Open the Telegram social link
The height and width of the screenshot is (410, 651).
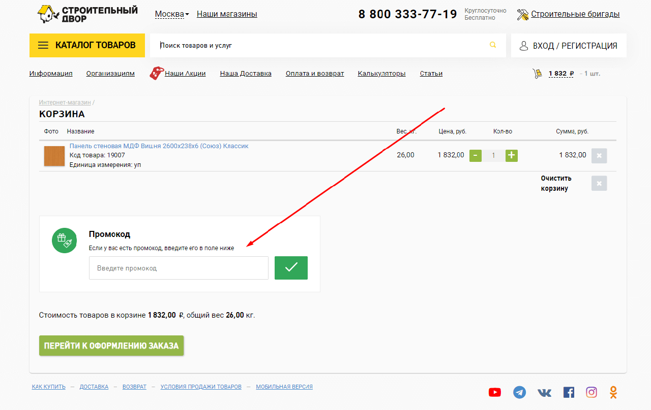click(519, 392)
